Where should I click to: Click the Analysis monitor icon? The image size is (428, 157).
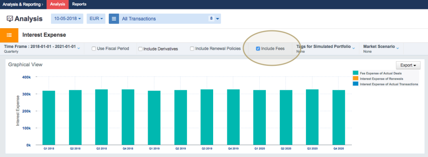pos(10,19)
